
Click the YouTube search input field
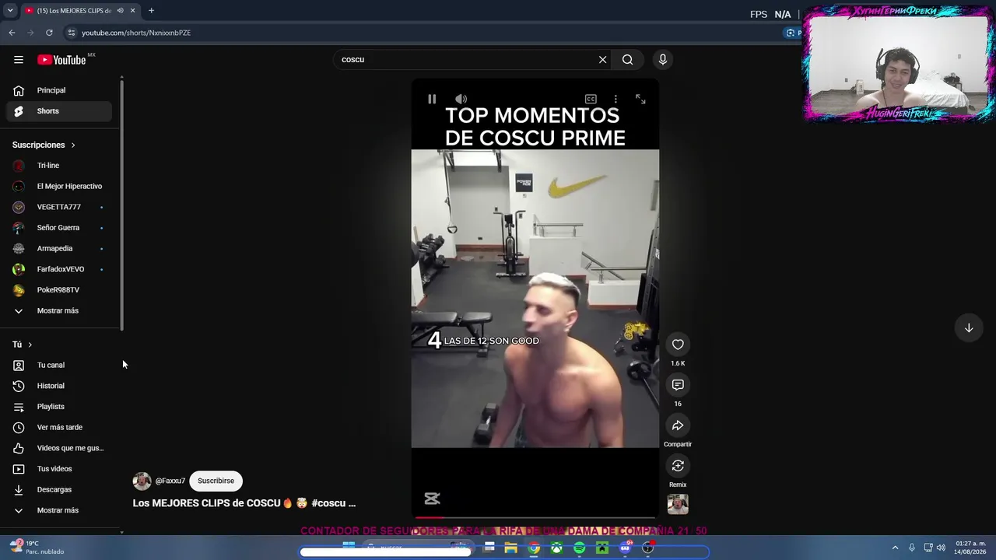coord(465,59)
